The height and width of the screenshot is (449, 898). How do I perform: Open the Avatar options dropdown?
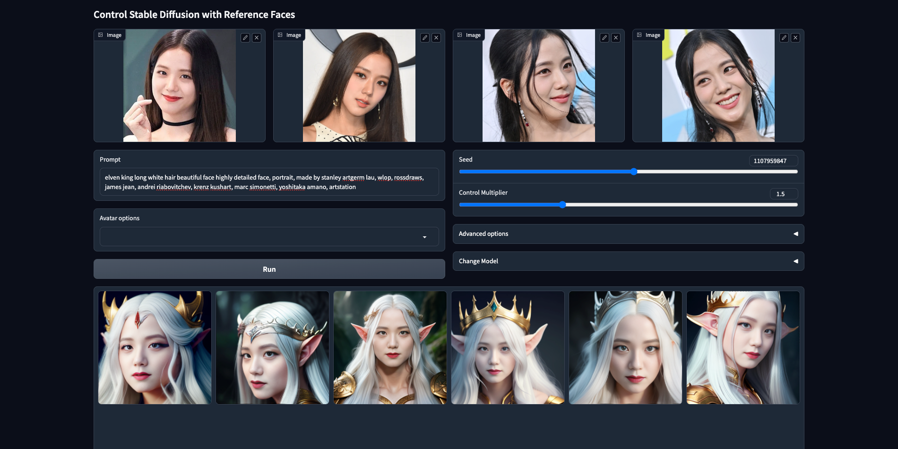(269, 237)
